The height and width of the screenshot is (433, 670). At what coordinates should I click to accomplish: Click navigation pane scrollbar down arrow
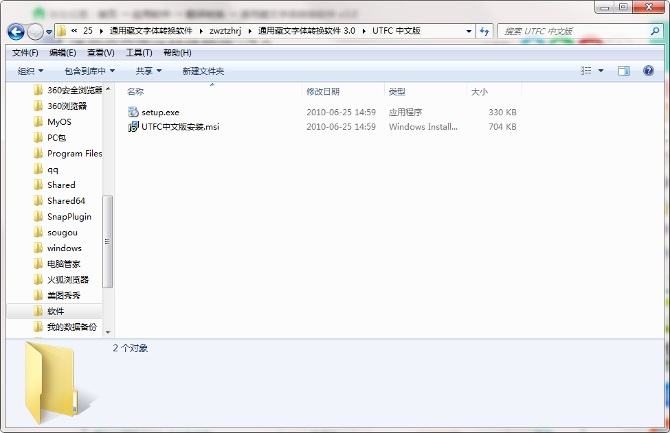[108, 332]
